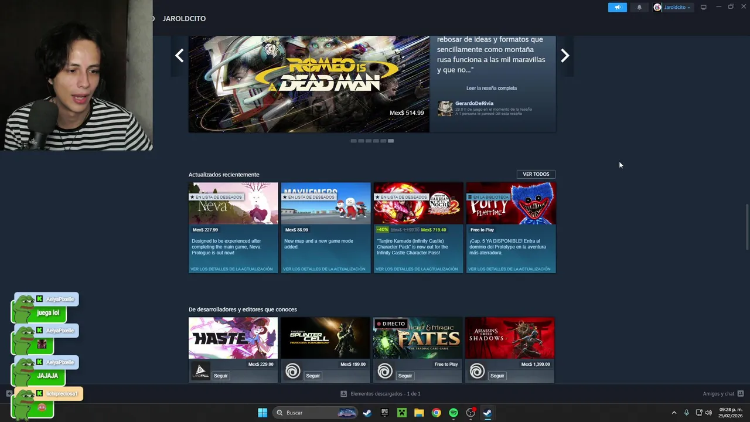Viewport: 750px width, 422px height.
Task: Advance carousel with the right arrow
Action: click(565, 56)
